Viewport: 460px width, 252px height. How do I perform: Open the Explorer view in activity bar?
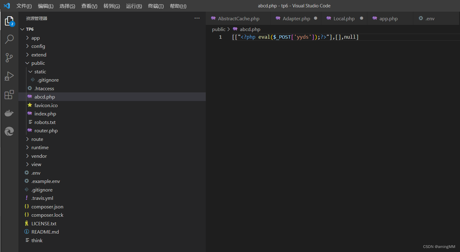(x=9, y=21)
